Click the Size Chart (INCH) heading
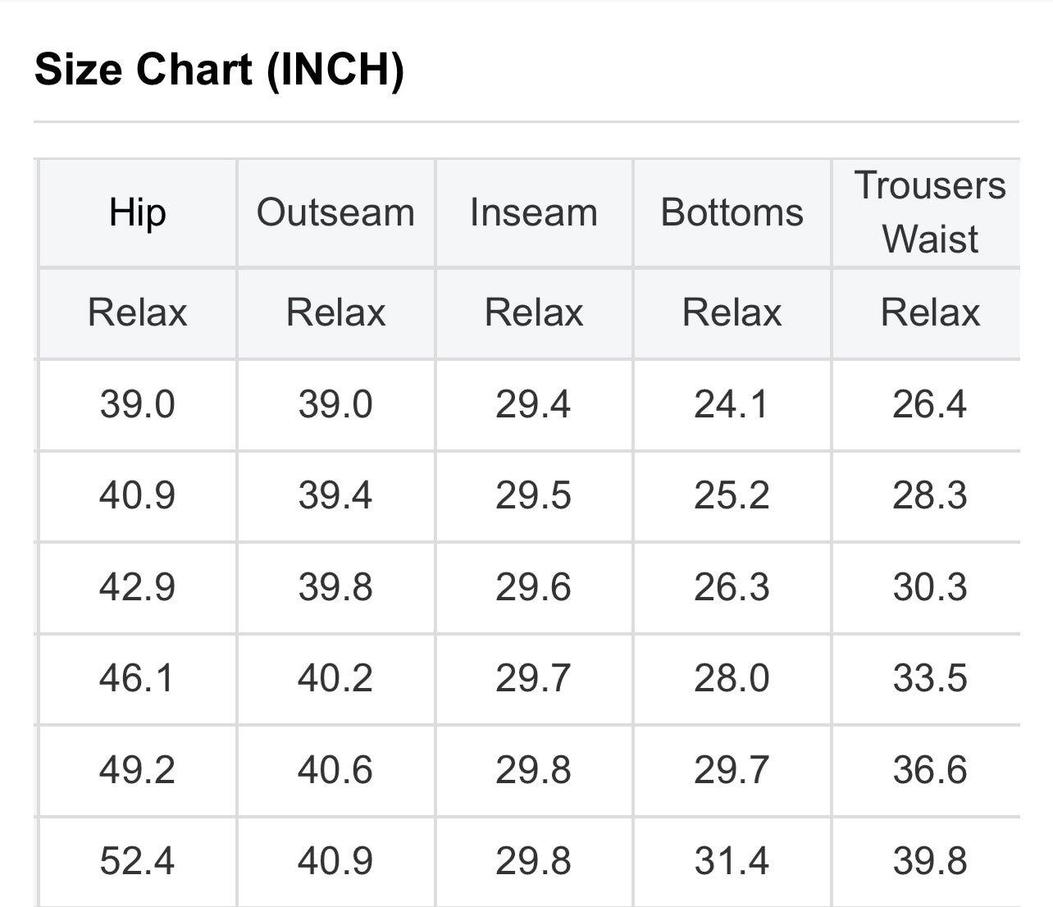Image resolution: width=1053 pixels, height=907 pixels. [219, 69]
